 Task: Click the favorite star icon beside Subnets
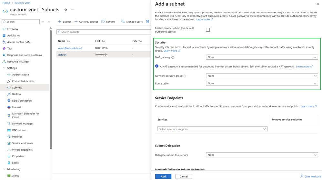(x=66, y=10)
